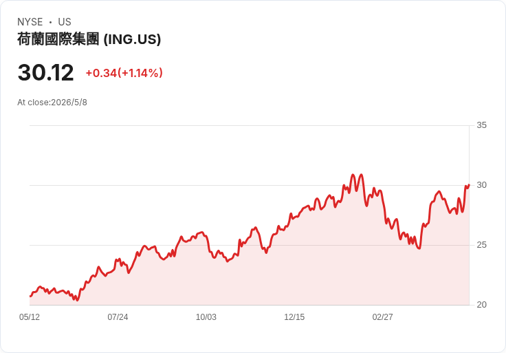Click the At close:2026/5/8 date text

52,103
